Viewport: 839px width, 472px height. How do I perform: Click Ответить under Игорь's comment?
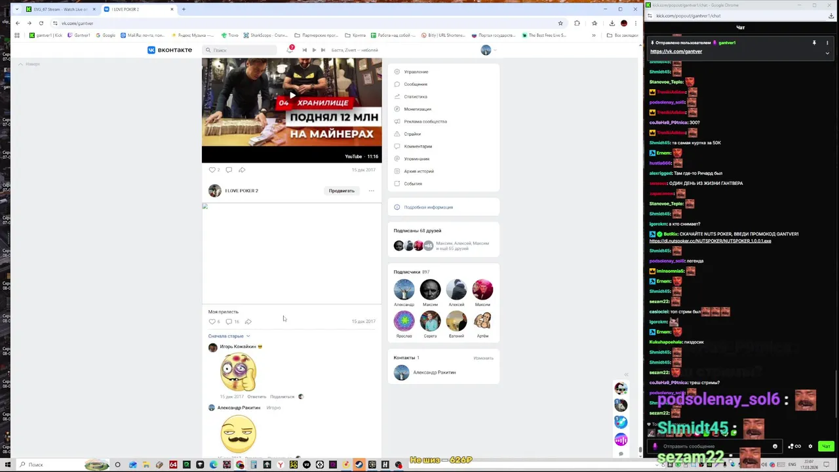click(x=257, y=397)
